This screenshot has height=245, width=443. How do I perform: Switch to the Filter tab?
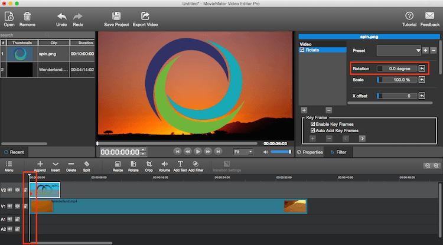pyautogui.click(x=338, y=152)
